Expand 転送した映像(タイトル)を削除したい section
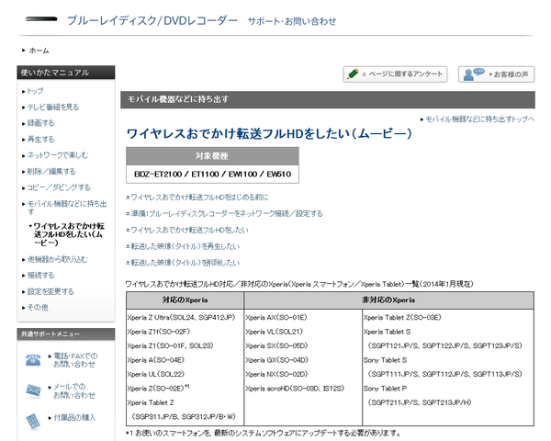 [x=186, y=263]
